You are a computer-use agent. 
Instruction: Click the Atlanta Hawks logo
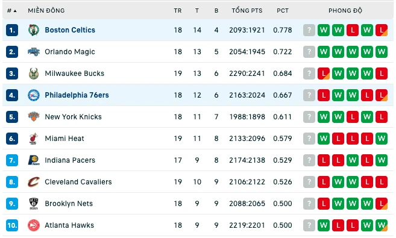pos(34,225)
